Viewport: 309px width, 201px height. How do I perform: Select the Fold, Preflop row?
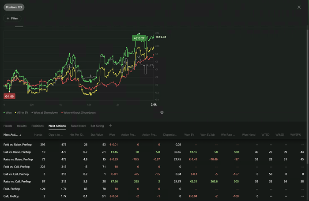coord(153,189)
